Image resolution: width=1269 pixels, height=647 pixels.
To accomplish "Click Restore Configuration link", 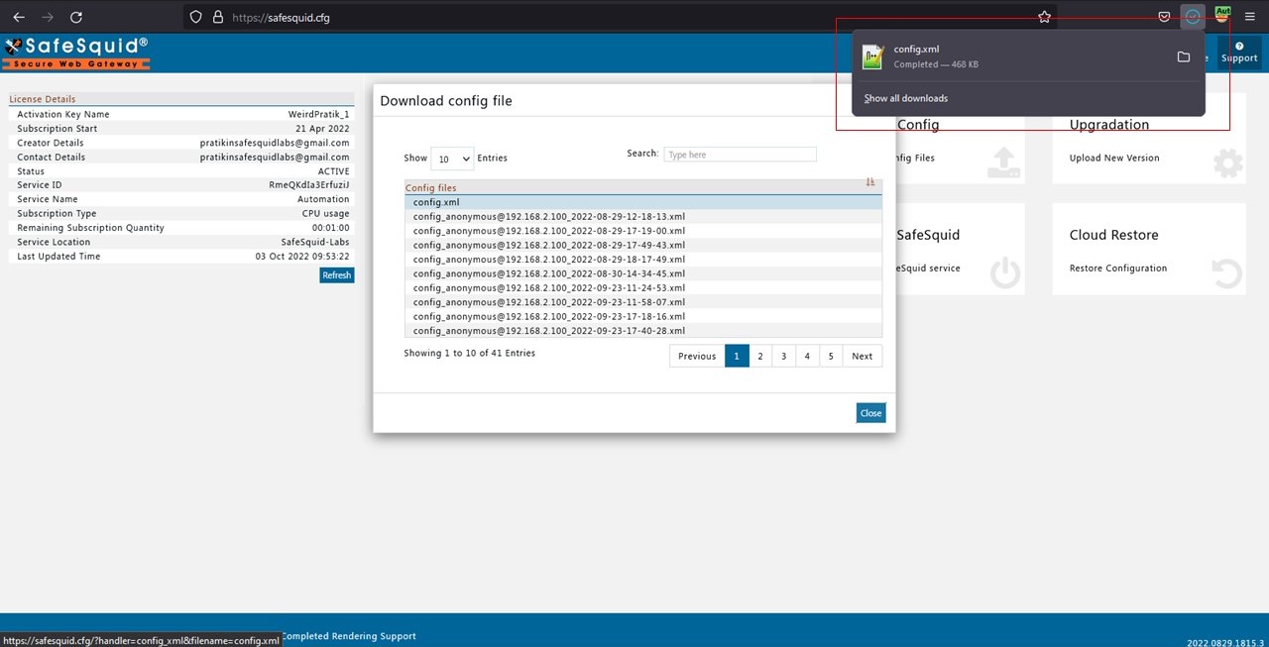I will [x=1118, y=268].
